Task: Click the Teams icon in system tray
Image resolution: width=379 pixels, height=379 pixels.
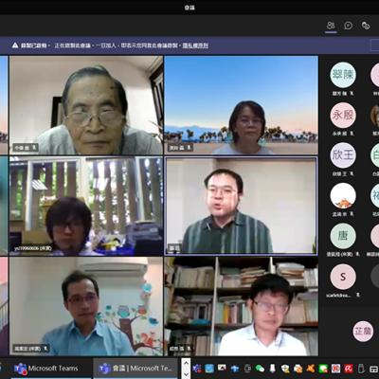Action: click(197, 369)
